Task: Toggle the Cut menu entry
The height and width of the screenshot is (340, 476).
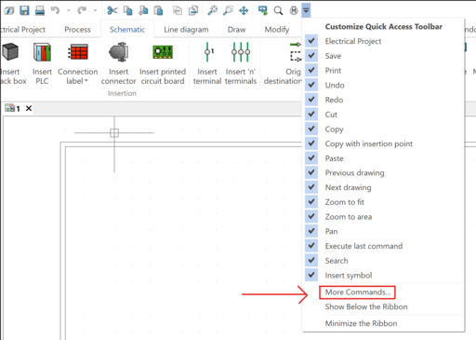Action: click(x=384, y=115)
